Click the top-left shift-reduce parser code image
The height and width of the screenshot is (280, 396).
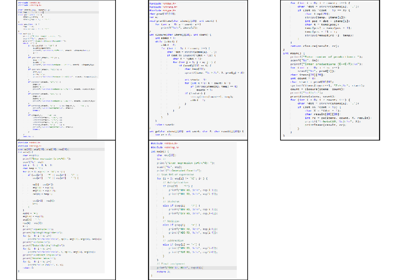click(x=66, y=70)
